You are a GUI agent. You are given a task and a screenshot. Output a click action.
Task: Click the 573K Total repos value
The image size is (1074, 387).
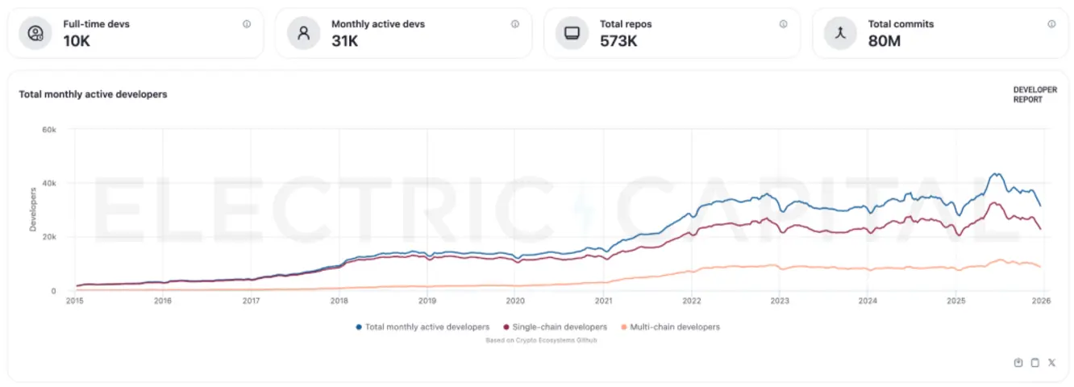pos(618,41)
